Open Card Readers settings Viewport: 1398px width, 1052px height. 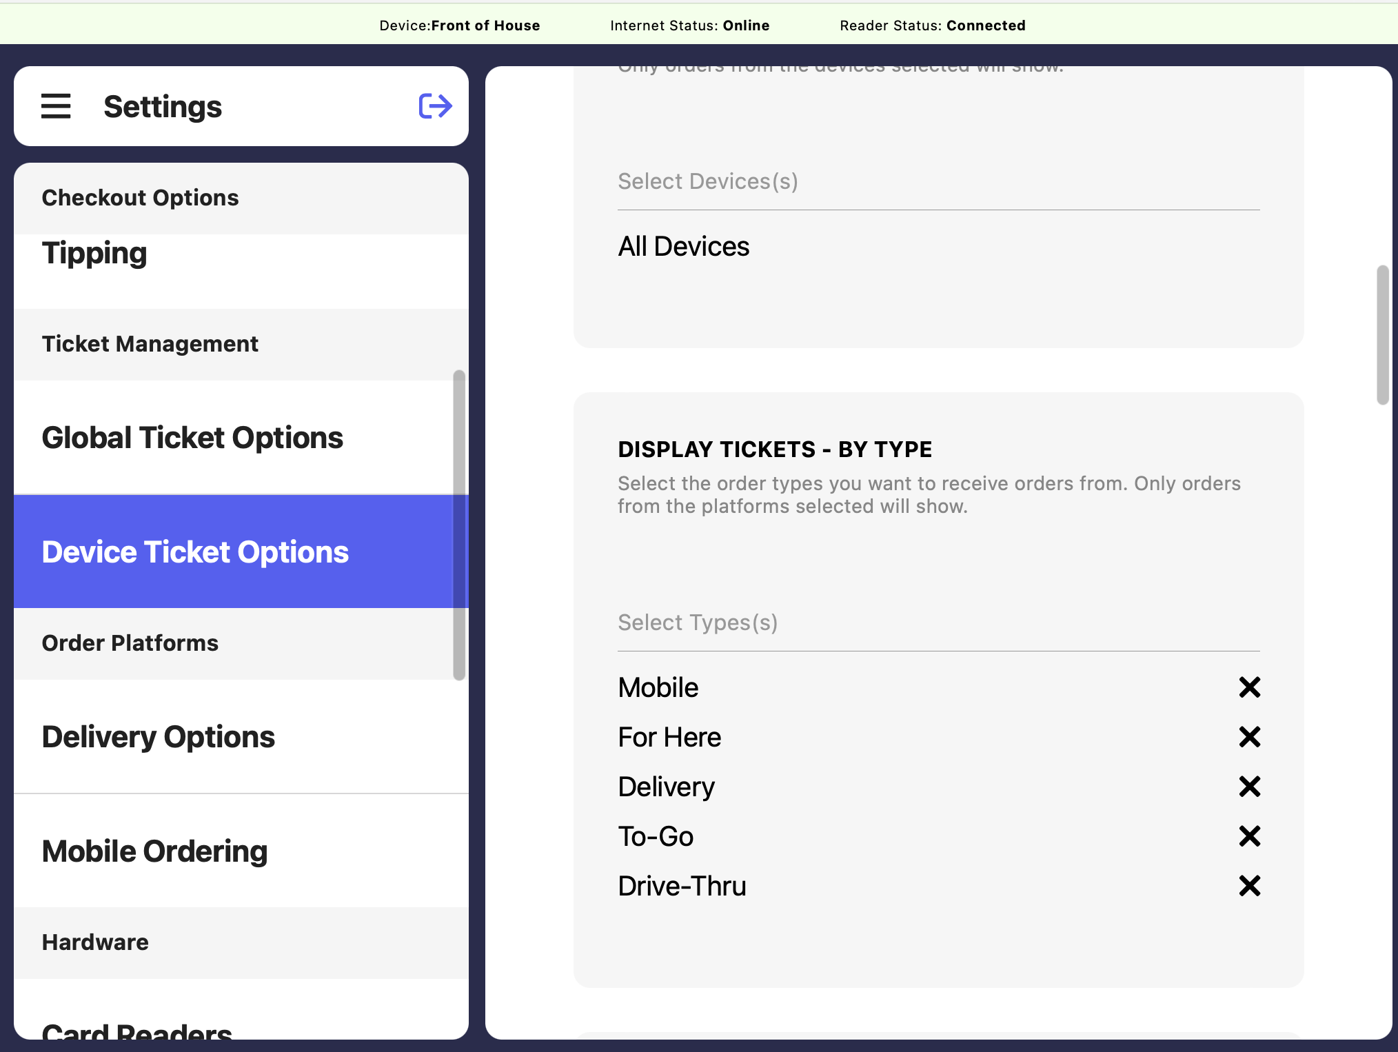[x=136, y=1030]
